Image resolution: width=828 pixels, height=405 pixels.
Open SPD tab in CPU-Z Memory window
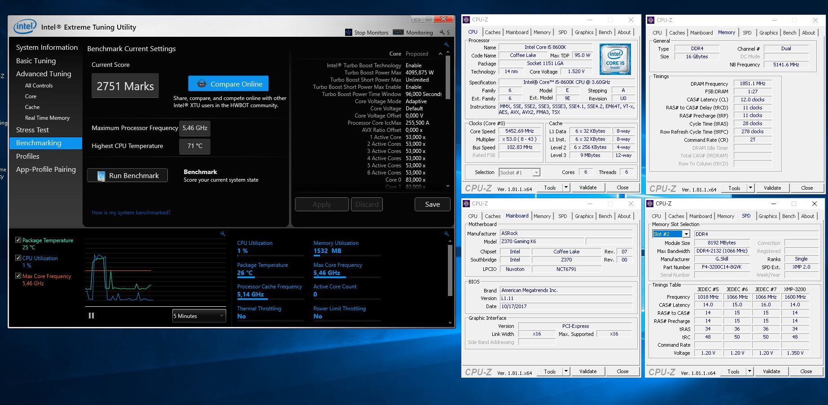click(747, 33)
